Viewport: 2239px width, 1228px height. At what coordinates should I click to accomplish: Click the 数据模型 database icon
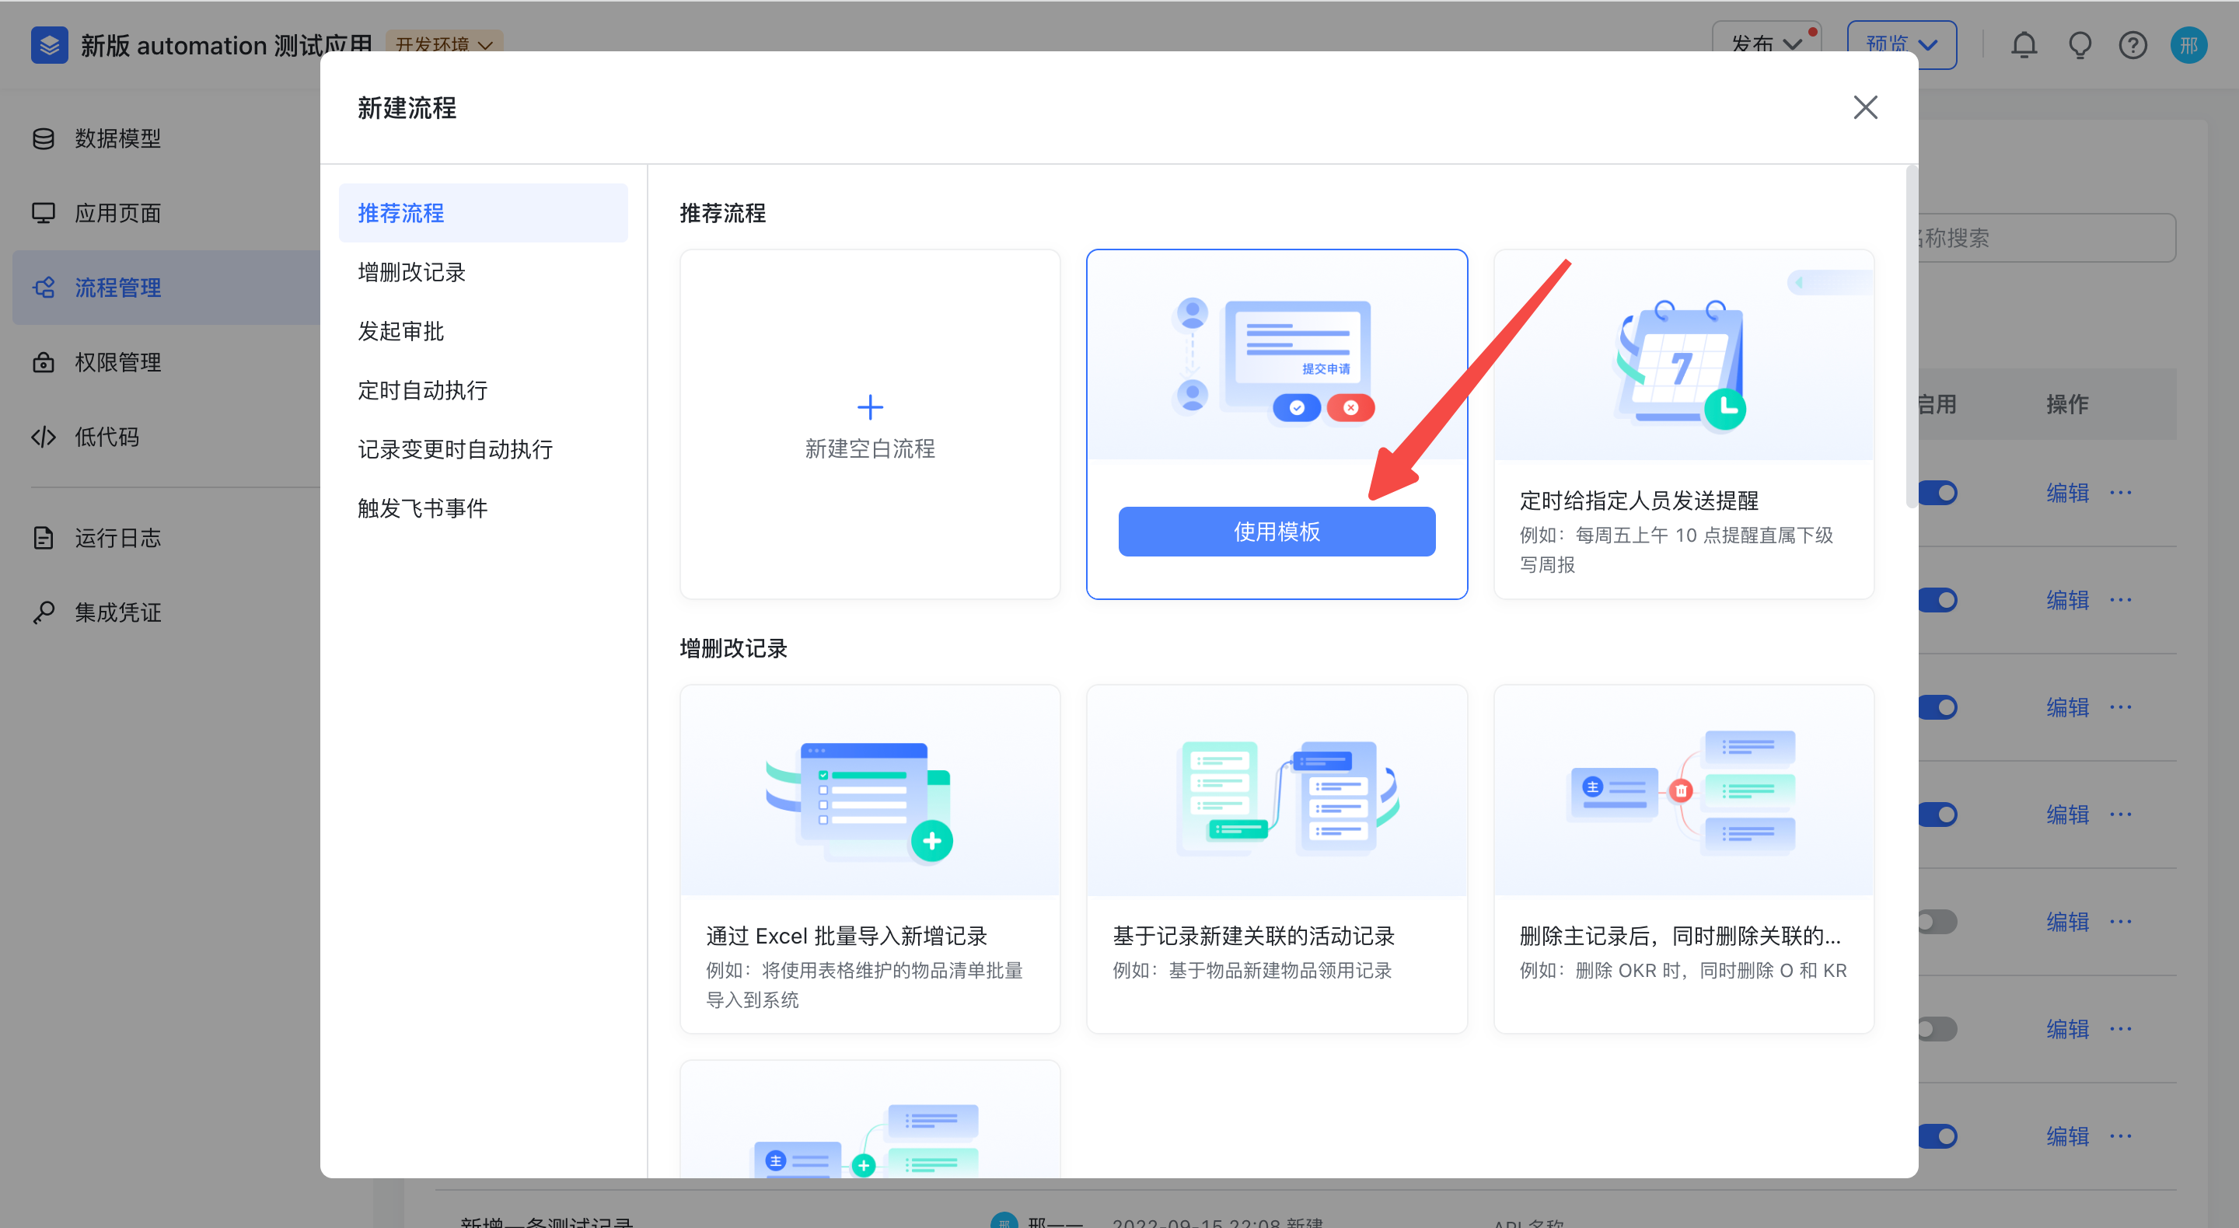pos(44,138)
